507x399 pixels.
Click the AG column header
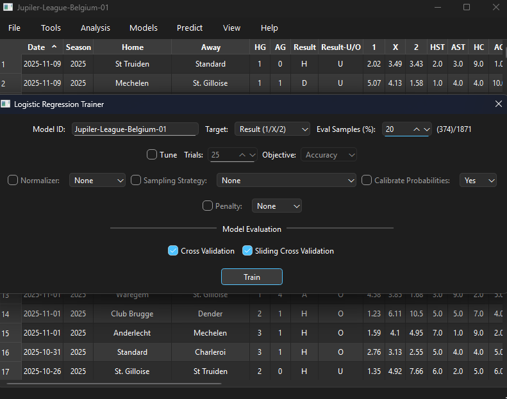point(280,47)
